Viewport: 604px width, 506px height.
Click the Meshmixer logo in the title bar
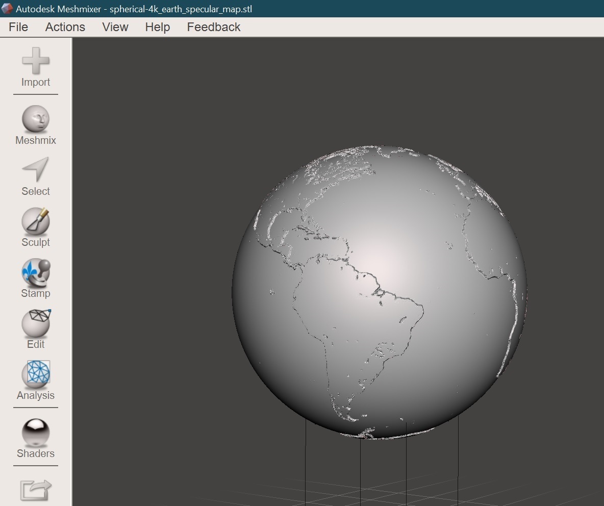point(7,9)
